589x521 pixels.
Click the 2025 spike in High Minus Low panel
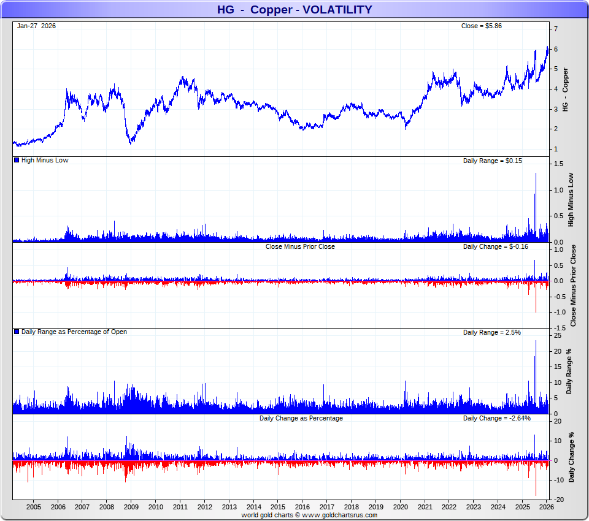pyautogui.click(x=536, y=207)
